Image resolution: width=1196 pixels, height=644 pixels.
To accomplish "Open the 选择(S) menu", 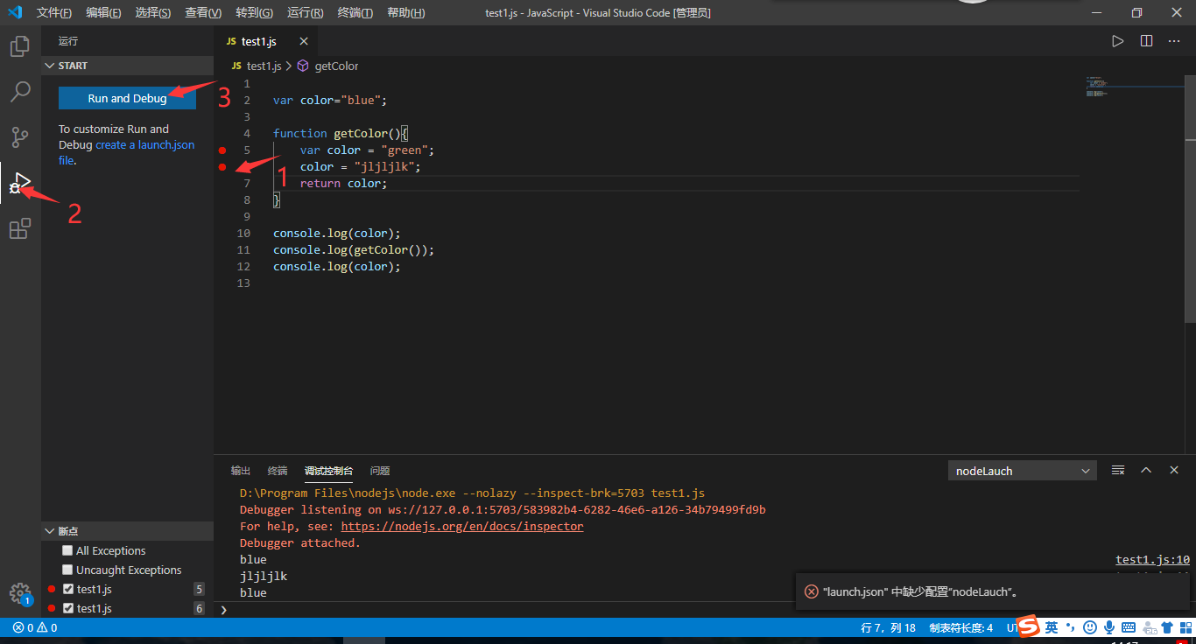I will pos(153,12).
